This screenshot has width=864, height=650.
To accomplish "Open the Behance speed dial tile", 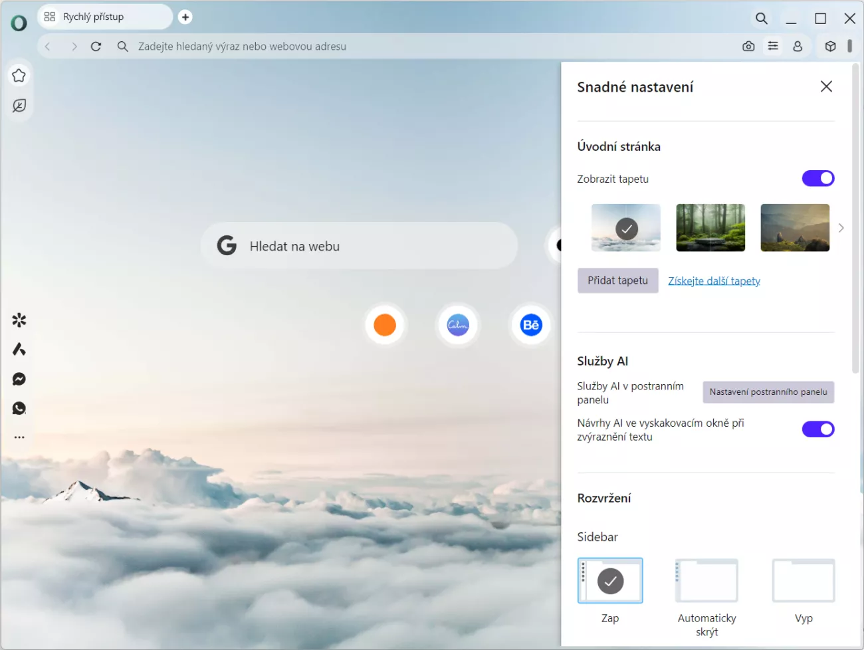I will pos(530,325).
